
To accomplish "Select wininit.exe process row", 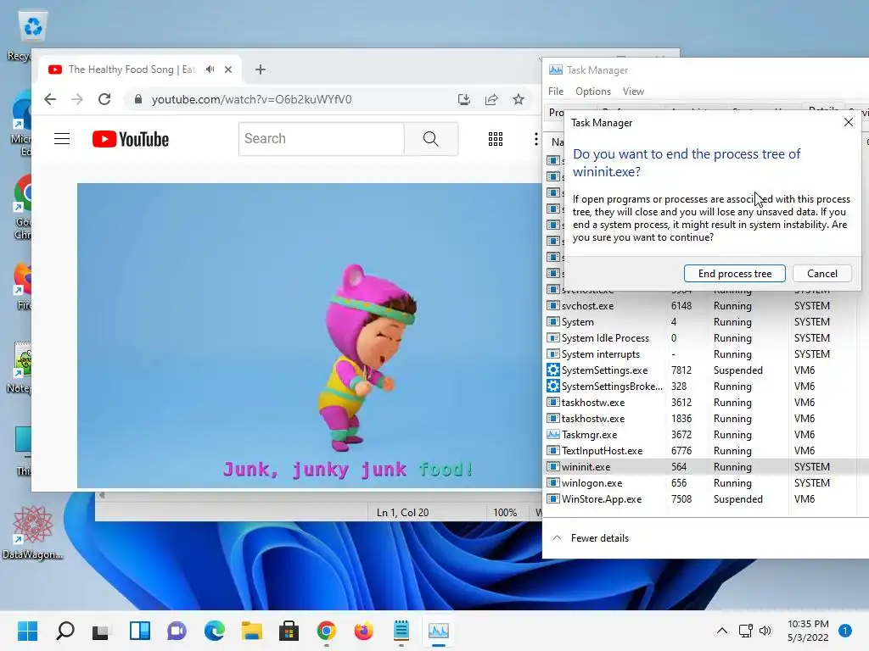I will [x=705, y=467].
